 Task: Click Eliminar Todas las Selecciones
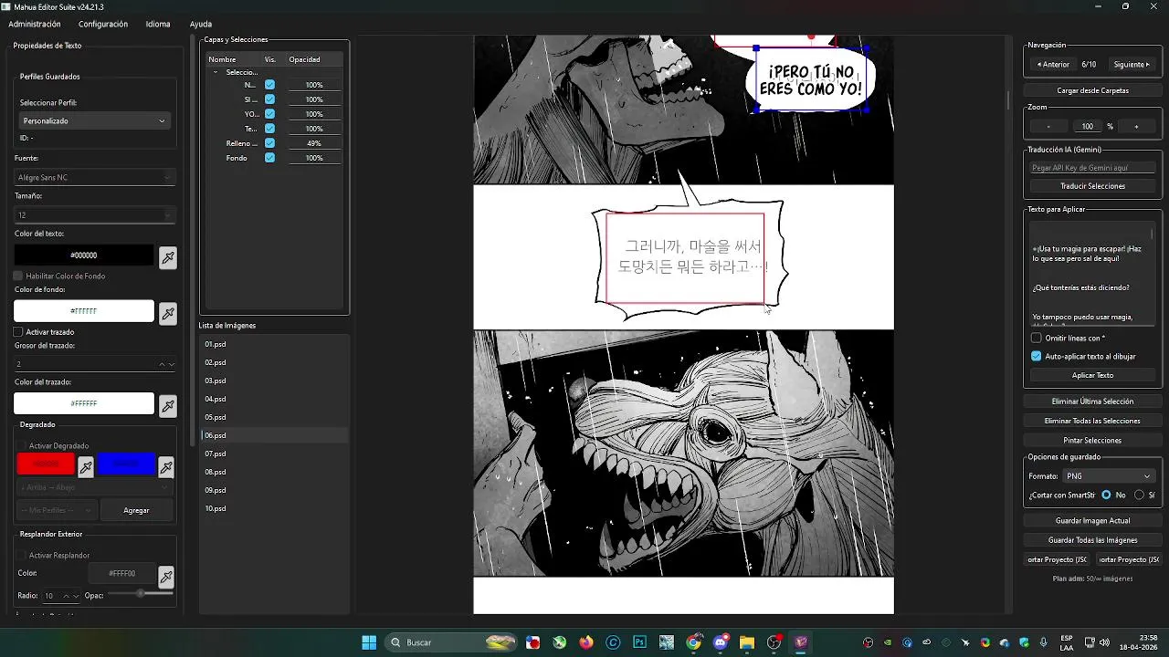[x=1092, y=421]
